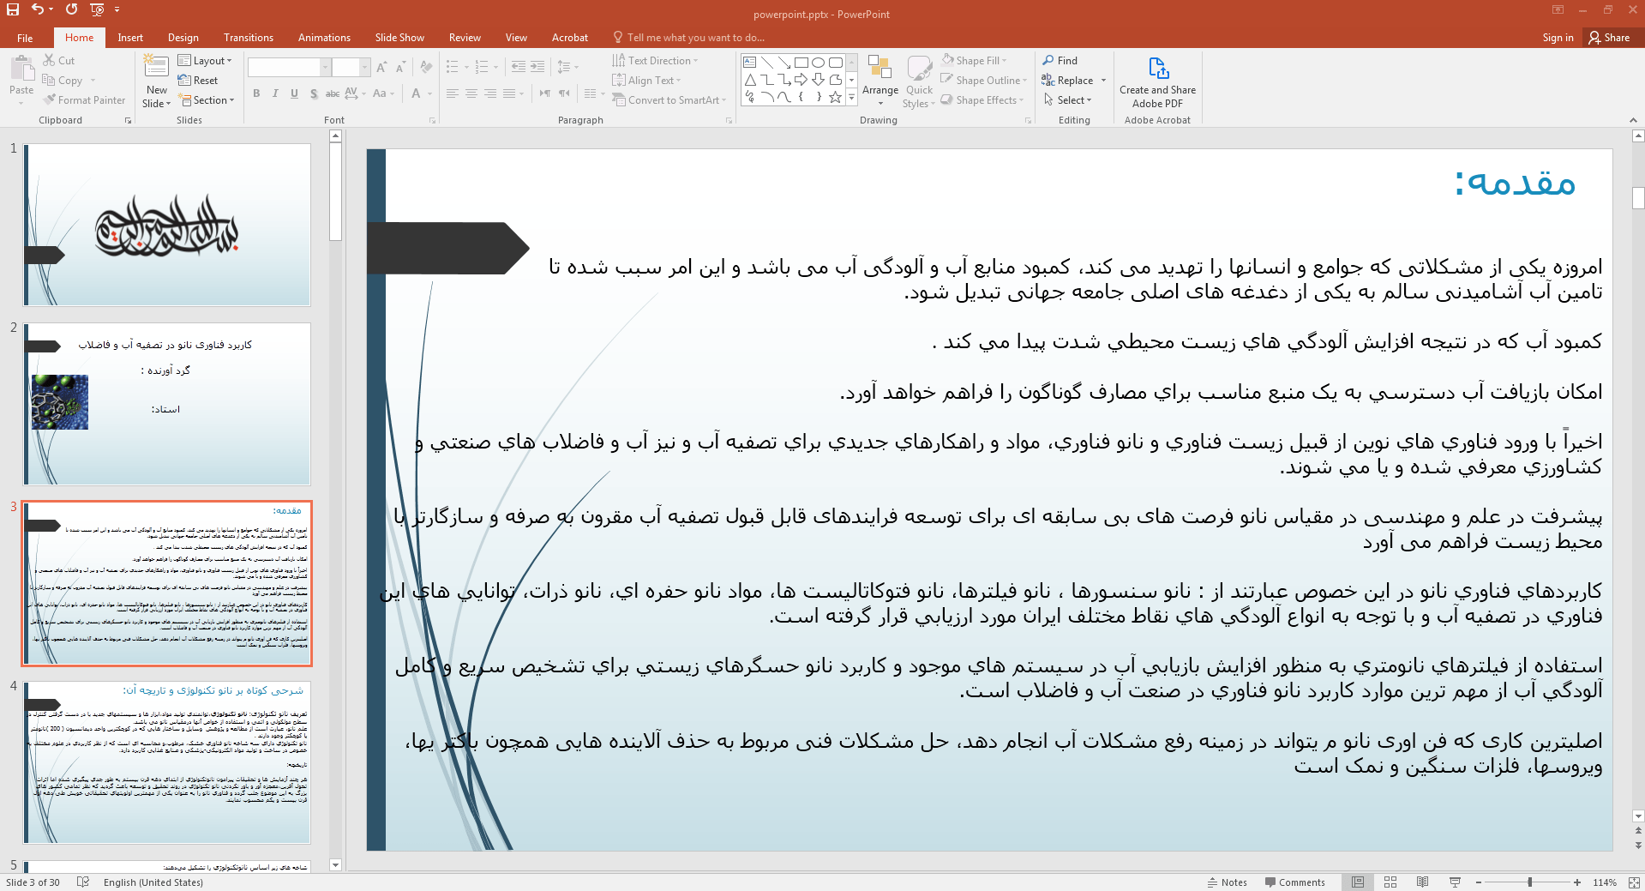Increase list indent level

point(537,67)
